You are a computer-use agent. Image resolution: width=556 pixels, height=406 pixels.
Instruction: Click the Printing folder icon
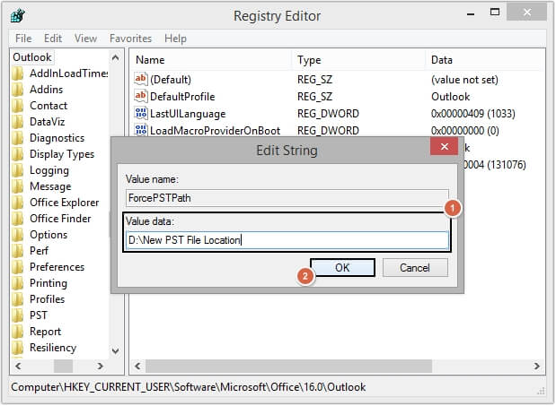click(x=17, y=283)
